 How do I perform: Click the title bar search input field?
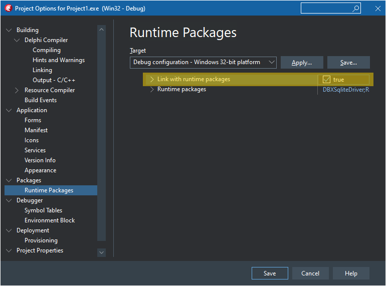click(x=326, y=9)
